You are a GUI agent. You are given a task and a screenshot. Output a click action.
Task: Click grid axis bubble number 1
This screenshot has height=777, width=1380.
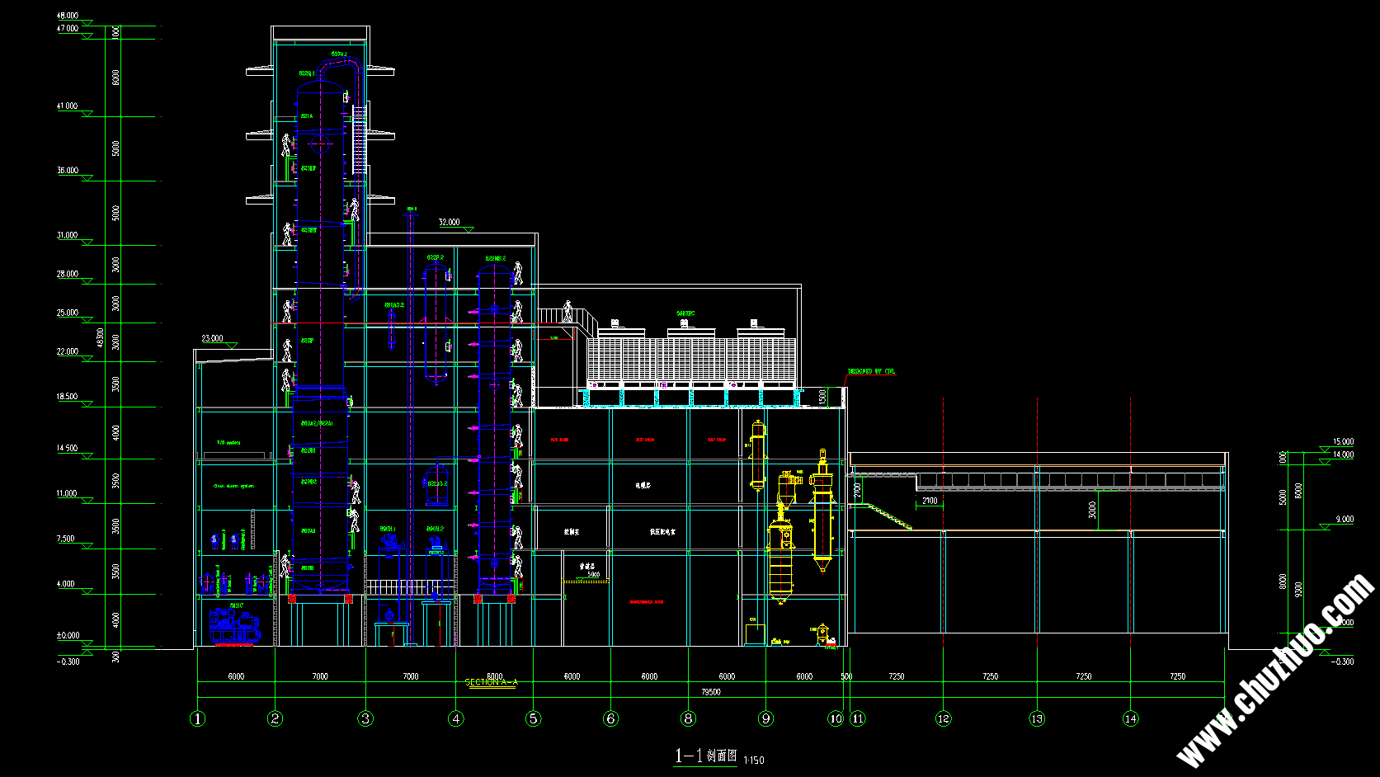[198, 718]
